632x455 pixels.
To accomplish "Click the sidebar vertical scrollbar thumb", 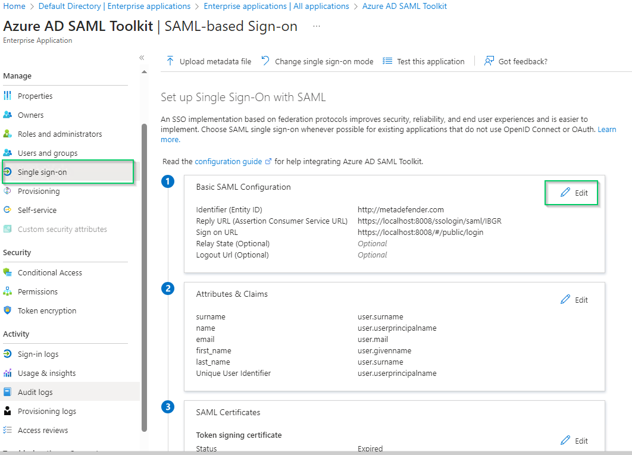I will [x=144, y=278].
